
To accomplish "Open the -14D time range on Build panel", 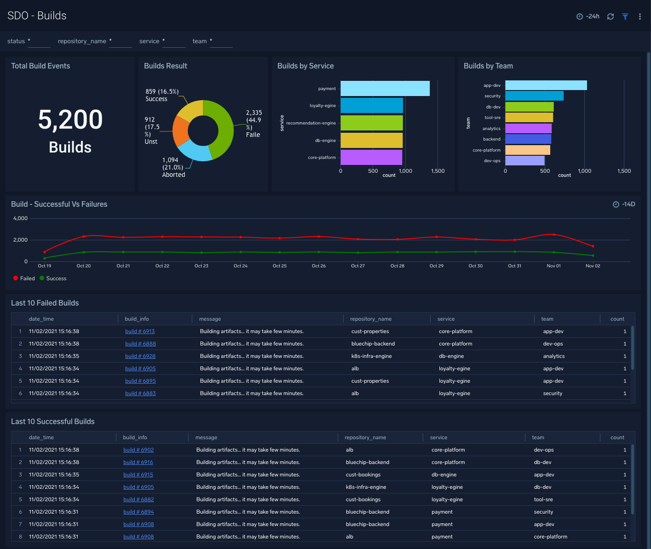I will click(628, 204).
